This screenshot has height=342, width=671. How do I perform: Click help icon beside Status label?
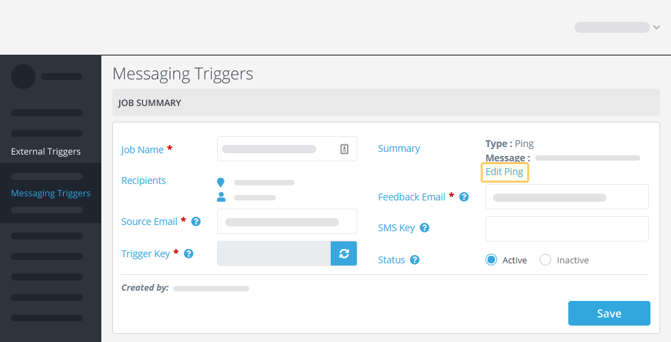point(415,259)
